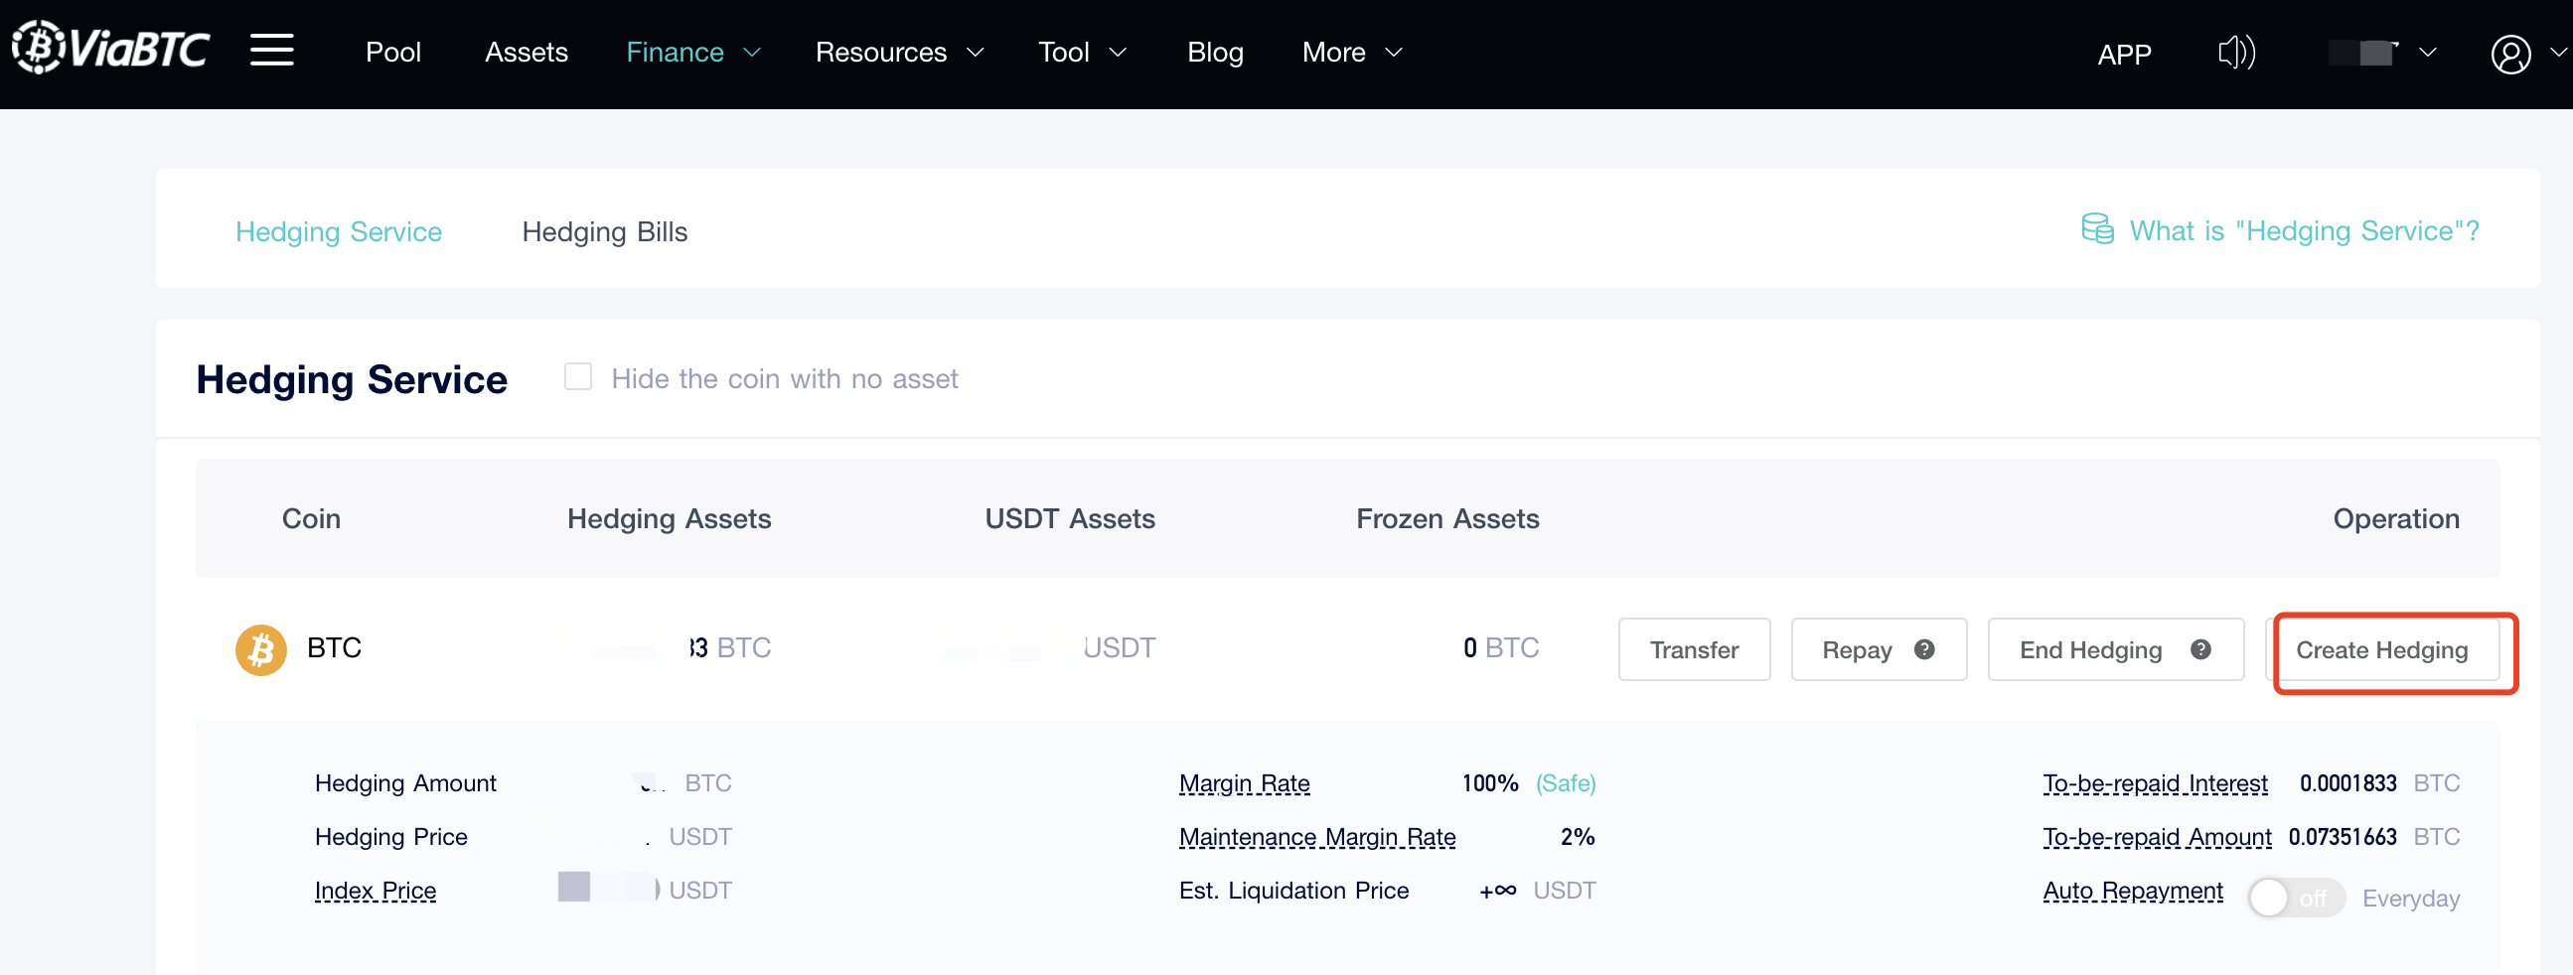This screenshot has height=975, width=2573.
Task: Check Hide the coin with no asset
Action: tap(577, 377)
